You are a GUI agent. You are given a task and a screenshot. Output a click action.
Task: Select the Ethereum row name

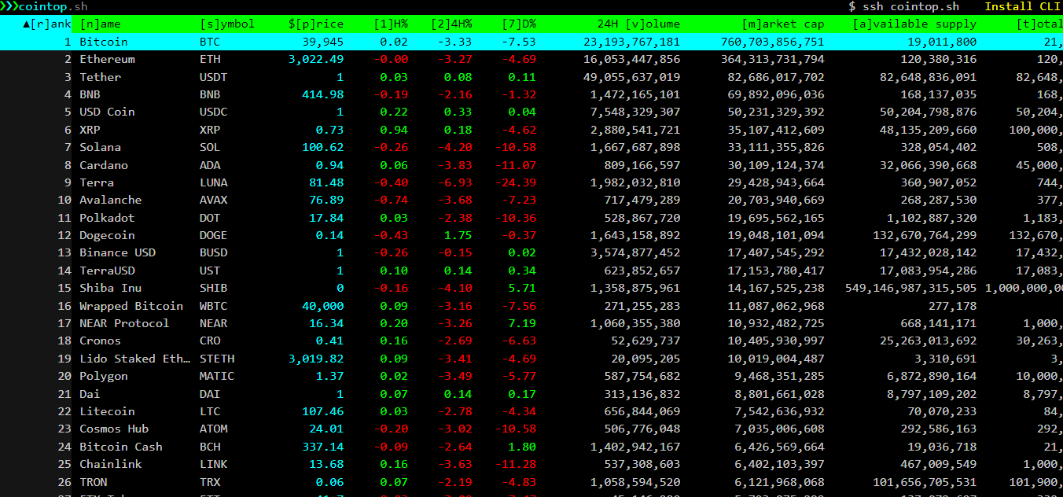[x=107, y=59]
